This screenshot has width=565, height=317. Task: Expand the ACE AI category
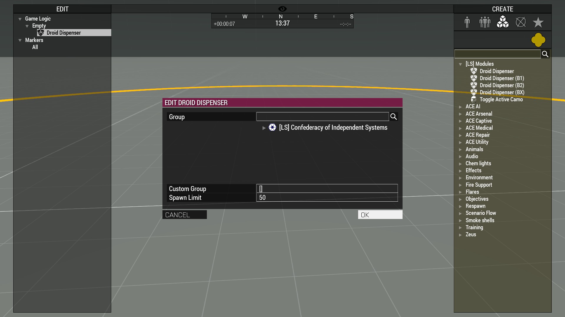(460, 107)
